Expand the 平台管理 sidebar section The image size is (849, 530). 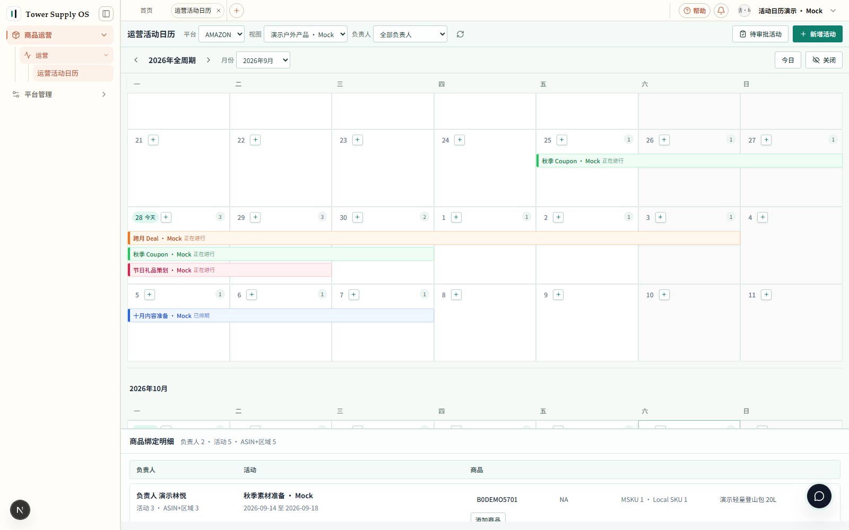(60, 94)
